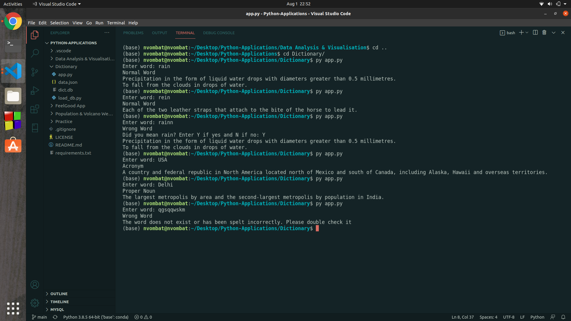Switch to the DEBUG CONSOLE tab
The height and width of the screenshot is (321, 571).
(219, 33)
